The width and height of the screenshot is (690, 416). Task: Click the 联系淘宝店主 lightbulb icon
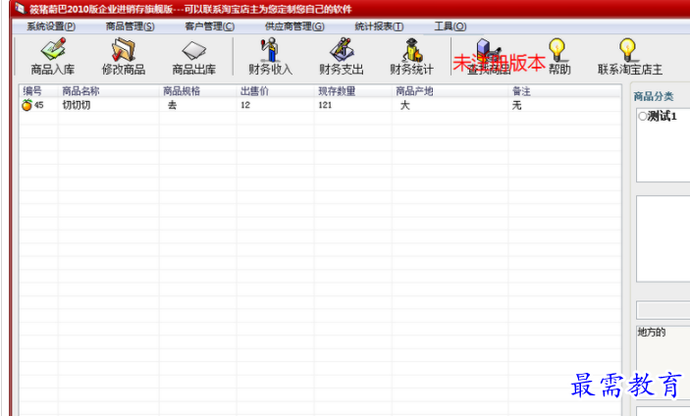pyautogui.click(x=628, y=50)
